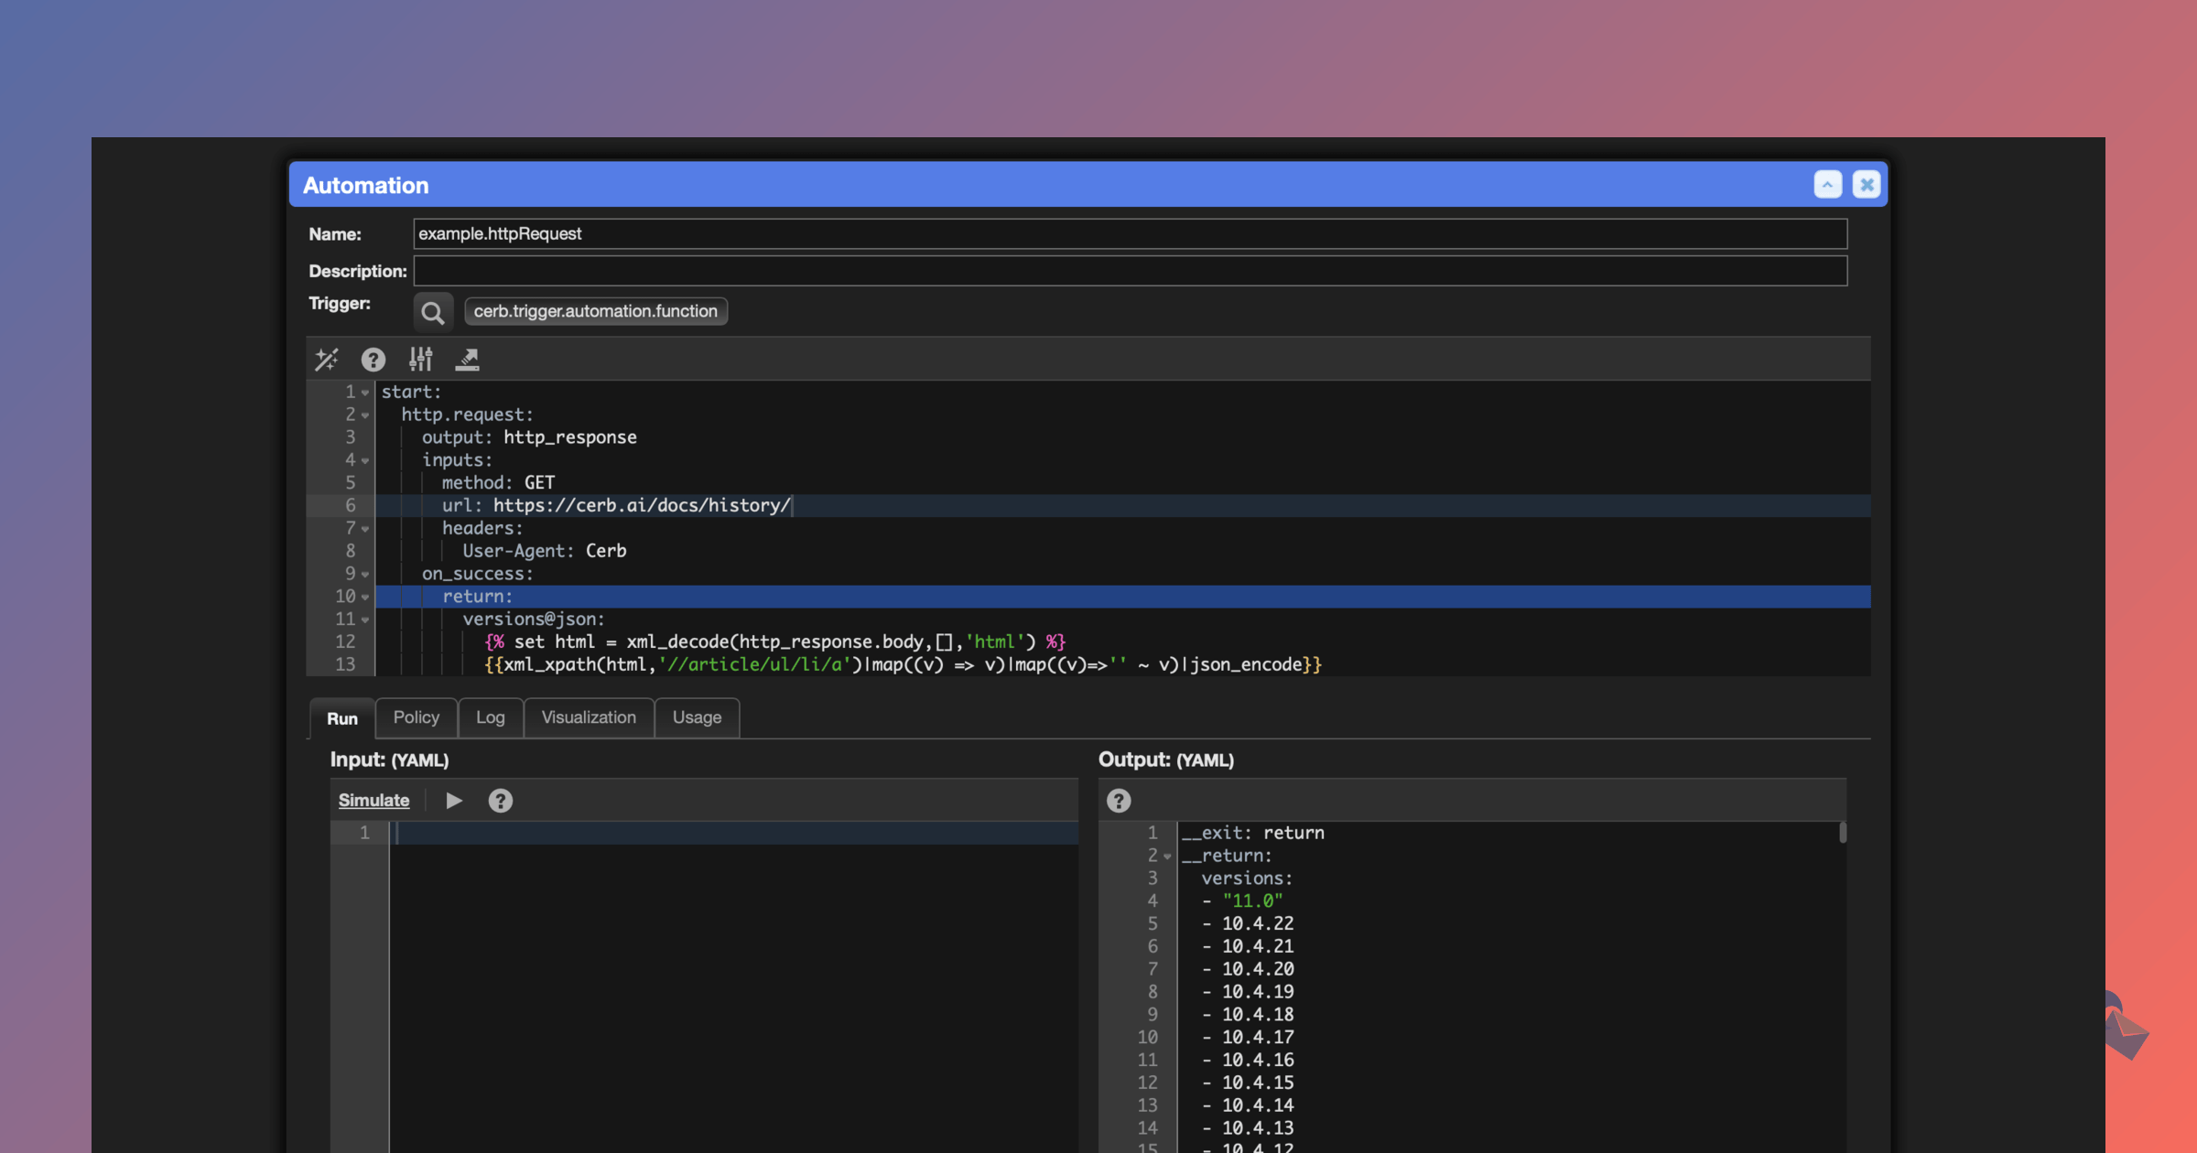
Task: Click the sliders settings icon in the editor toolbar
Action: 420,360
